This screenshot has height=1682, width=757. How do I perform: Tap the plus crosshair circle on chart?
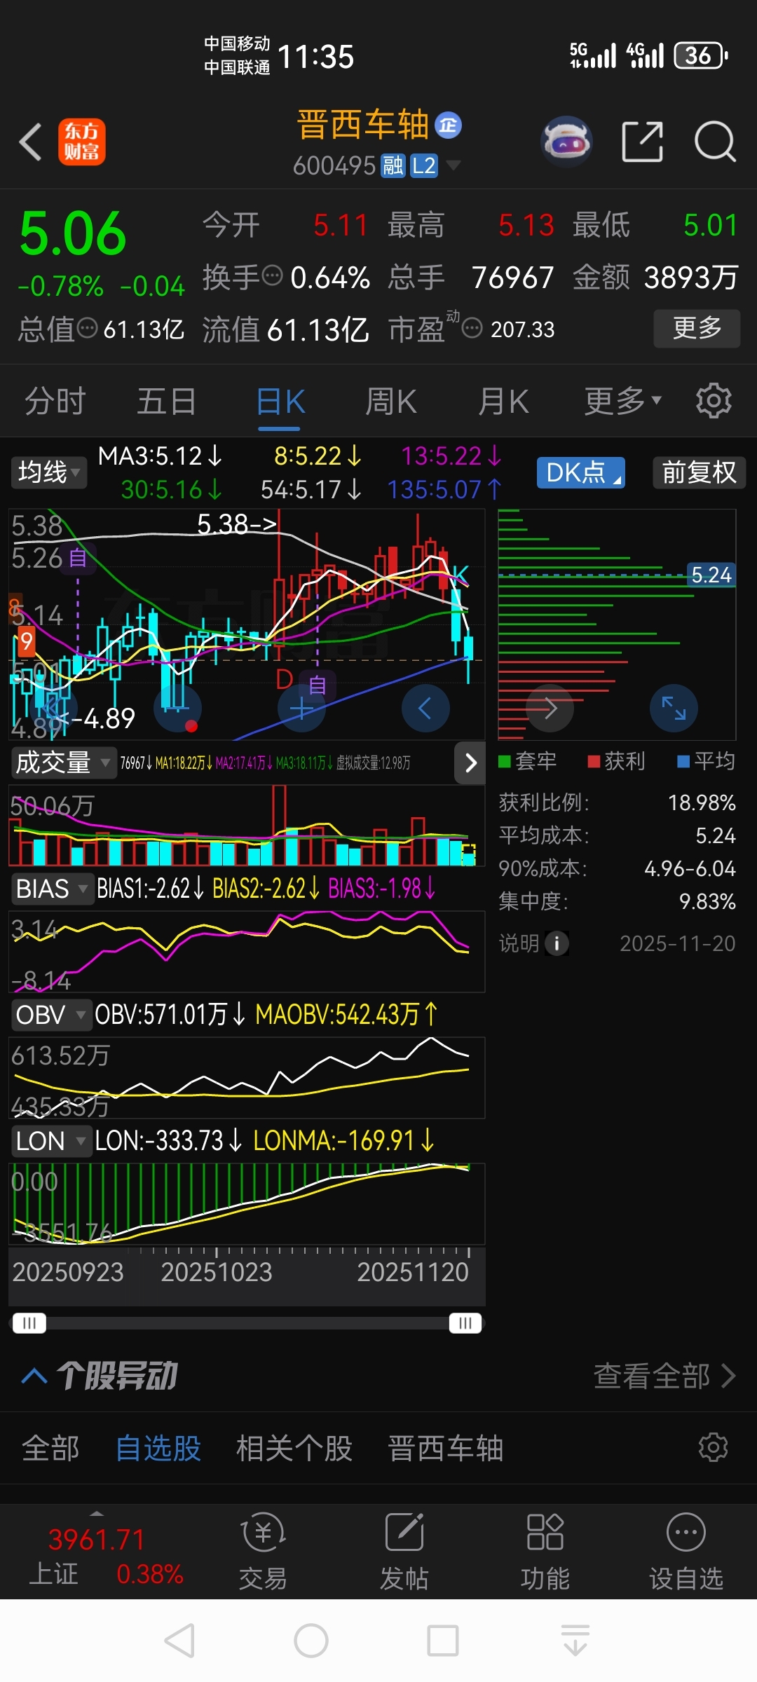[x=302, y=709]
